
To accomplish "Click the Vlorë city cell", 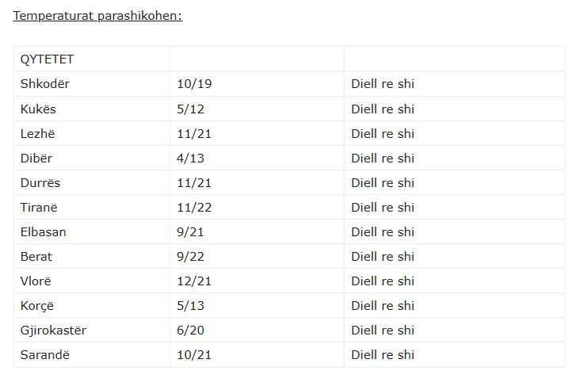I will coord(37,281).
